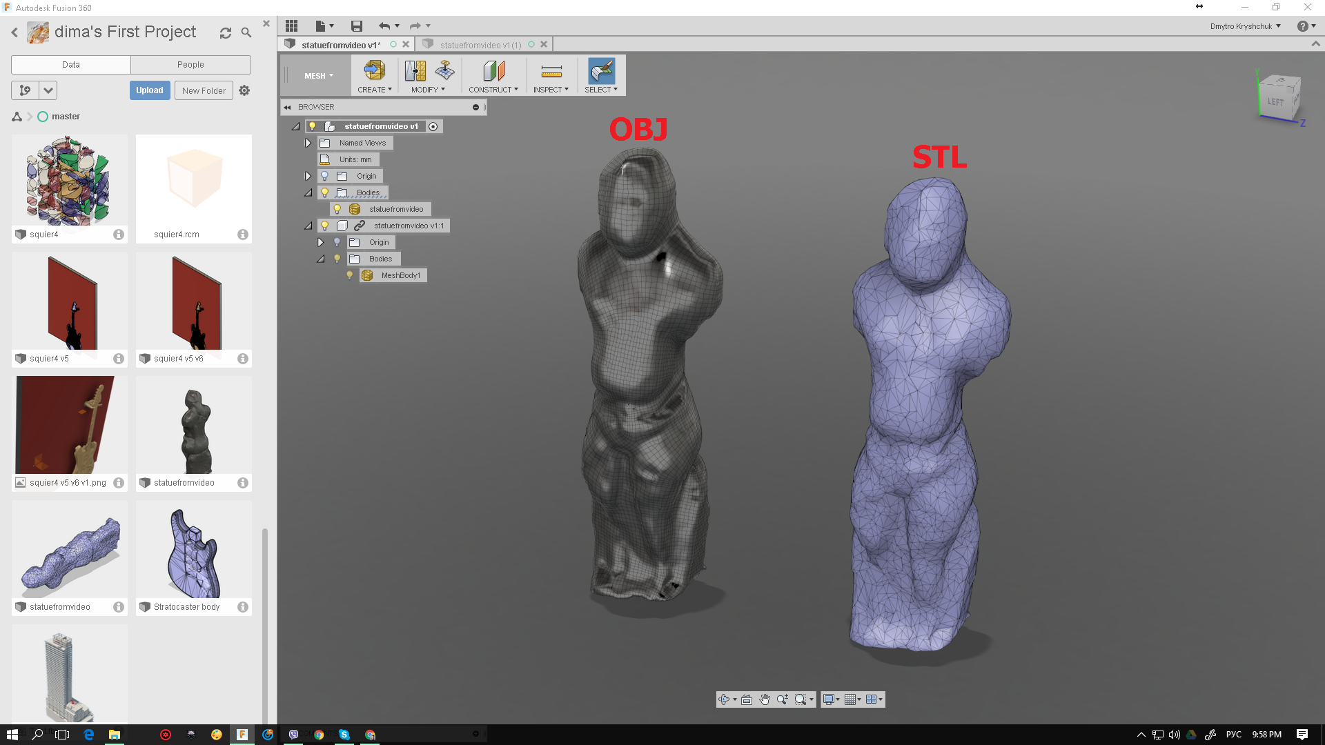Viewport: 1325px width, 745px height.
Task: Open the Insert Mesh tool in CREATE
Action: coord(374,70)
